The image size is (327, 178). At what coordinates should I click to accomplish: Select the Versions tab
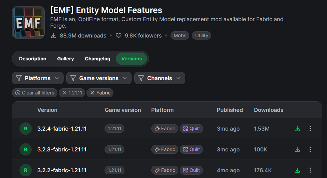click(x=132, y=59)
